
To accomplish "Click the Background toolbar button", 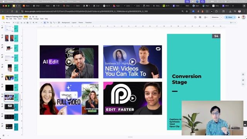I will point(66,22).
